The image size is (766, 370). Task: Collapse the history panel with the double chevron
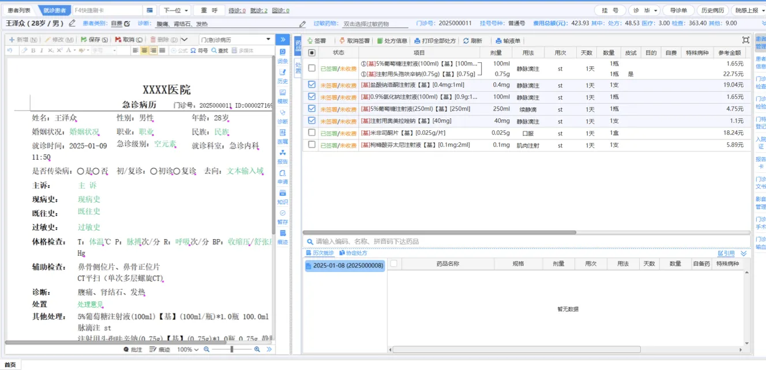tap(744, 253)
